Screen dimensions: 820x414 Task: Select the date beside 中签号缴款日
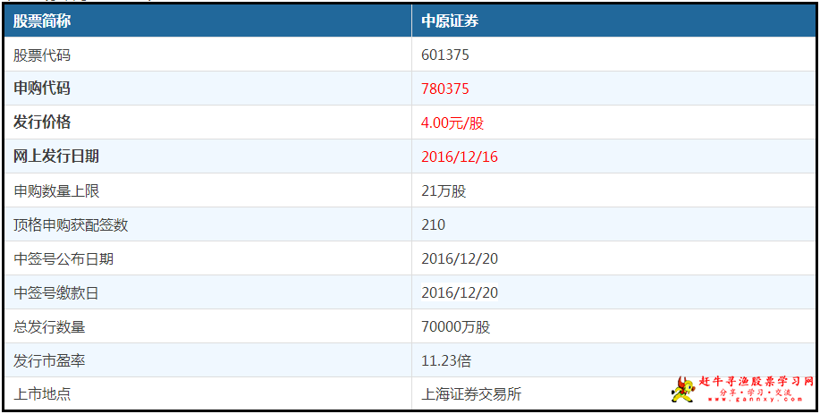(x=460, y=292)
